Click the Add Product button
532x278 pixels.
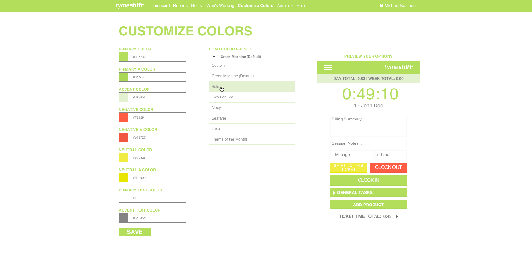click(x=368, y=205)
